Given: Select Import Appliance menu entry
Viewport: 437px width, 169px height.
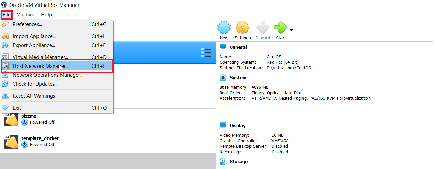Looking at the screenshot, I should click(x=57, y=36).
